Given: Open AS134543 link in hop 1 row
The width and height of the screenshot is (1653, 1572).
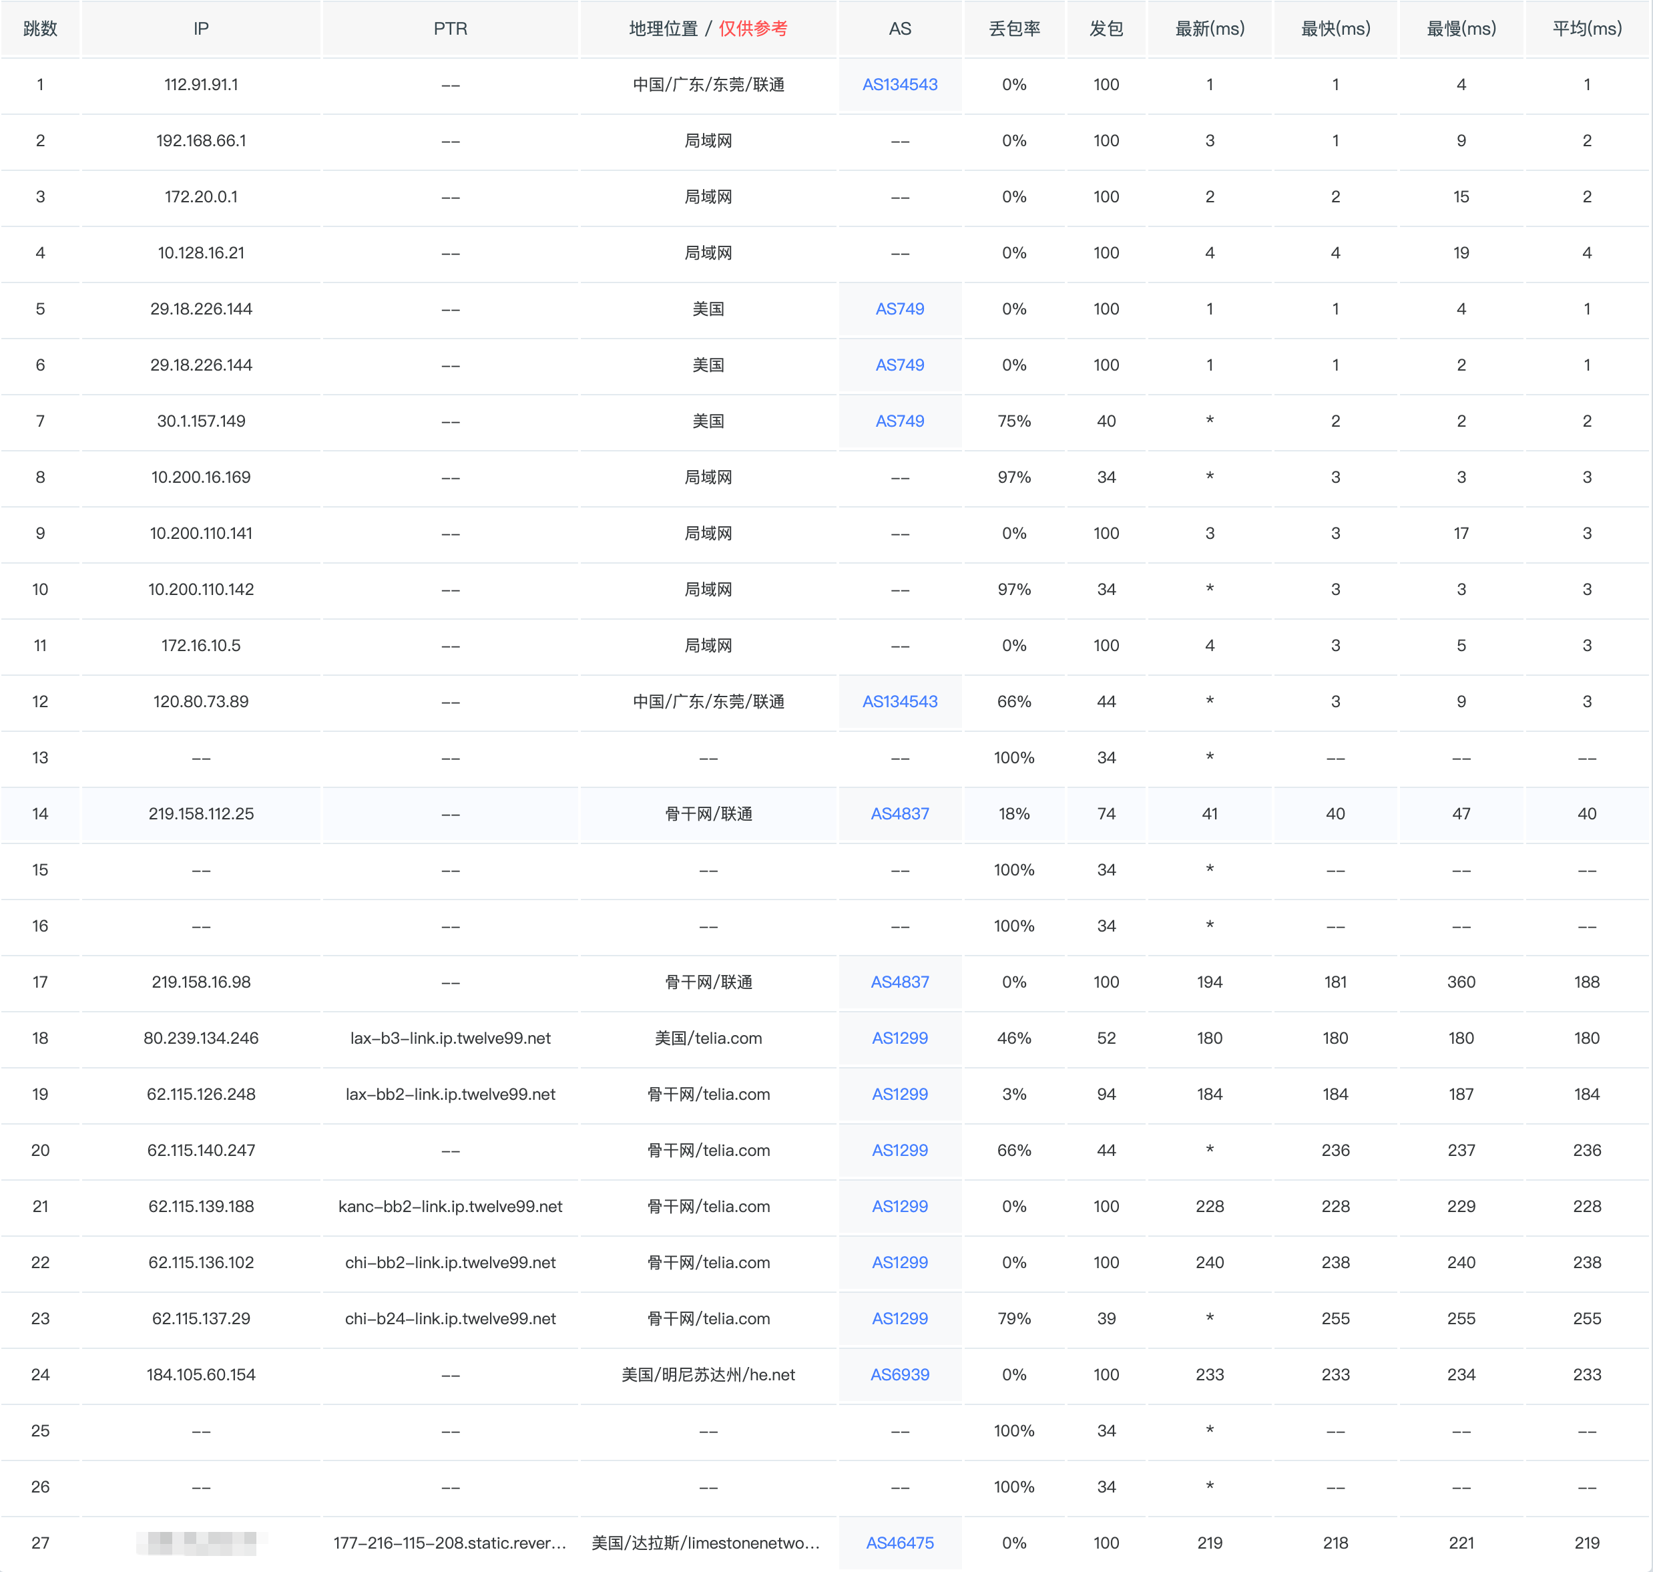Looking at the screenshot, I should (899, 85).
